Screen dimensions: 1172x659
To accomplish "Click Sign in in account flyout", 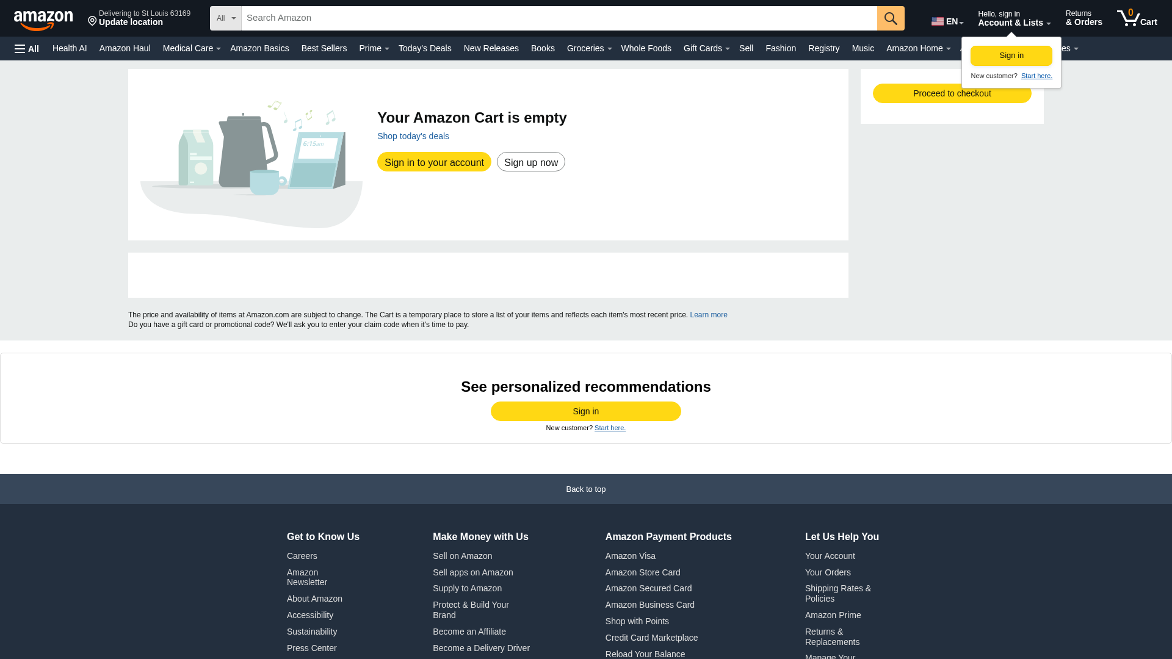I will tap(1011, 56).
